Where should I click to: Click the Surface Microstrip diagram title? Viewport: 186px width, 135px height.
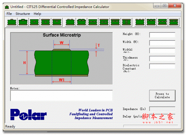point(62,35)
